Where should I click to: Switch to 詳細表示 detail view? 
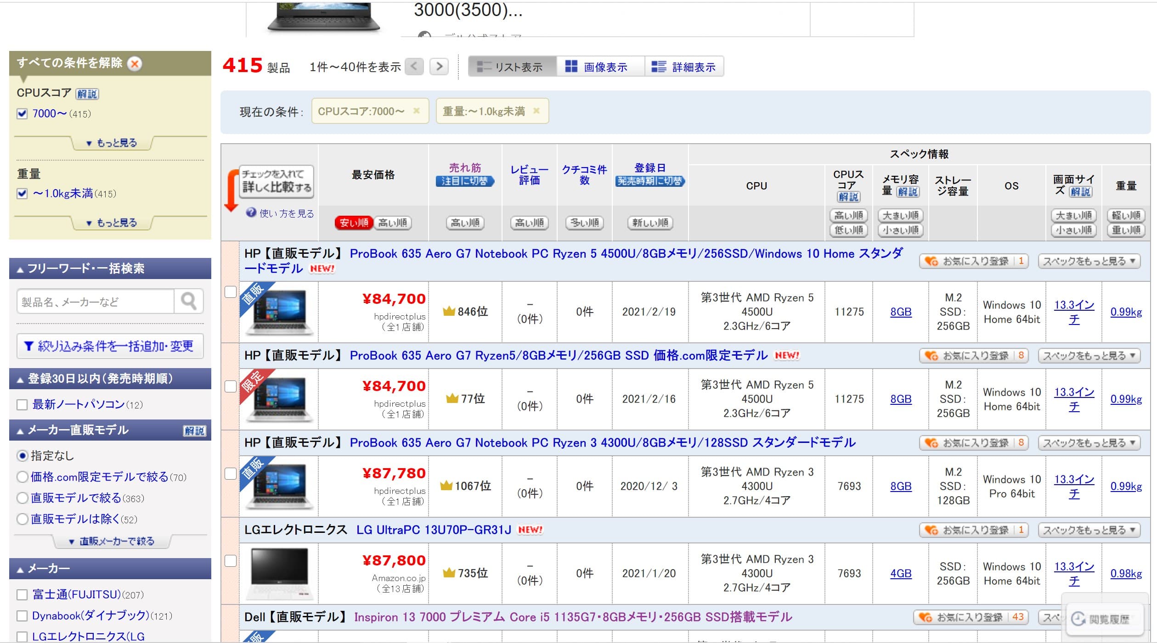[685, 67]
